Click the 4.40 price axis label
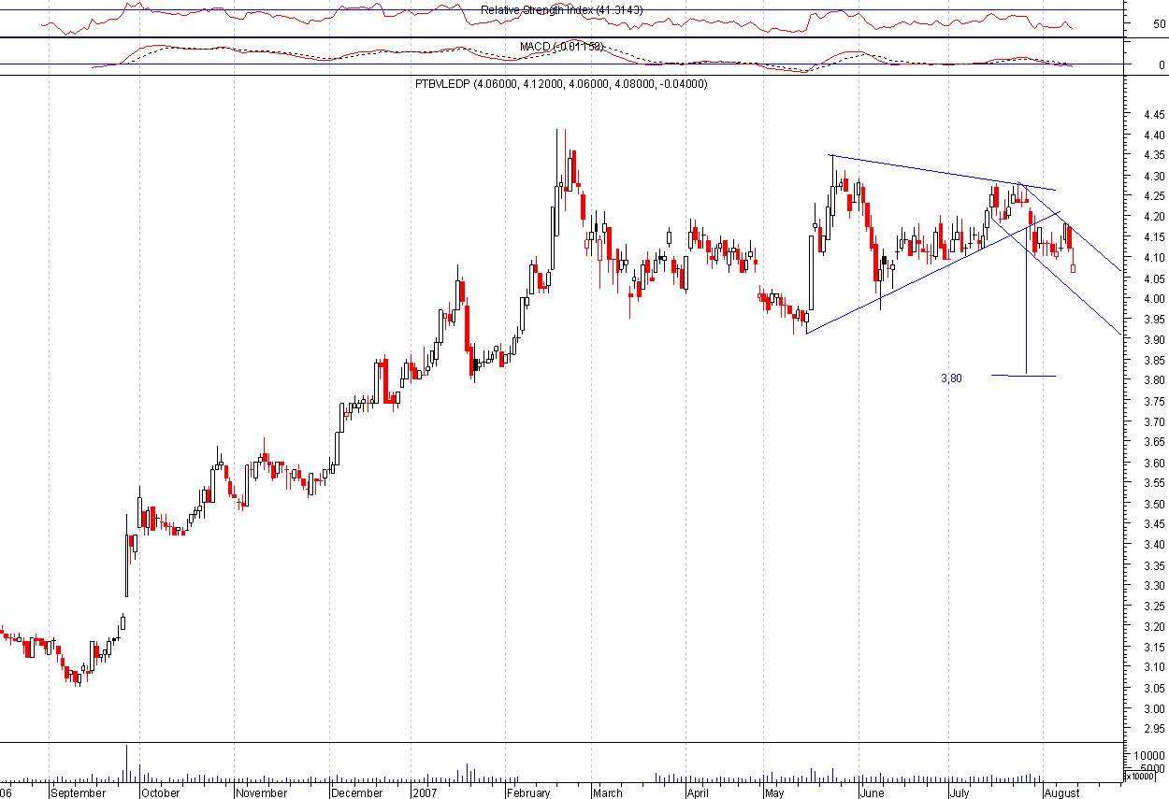This screenshot has width=1169, height=799. (x=1154, y=135)
